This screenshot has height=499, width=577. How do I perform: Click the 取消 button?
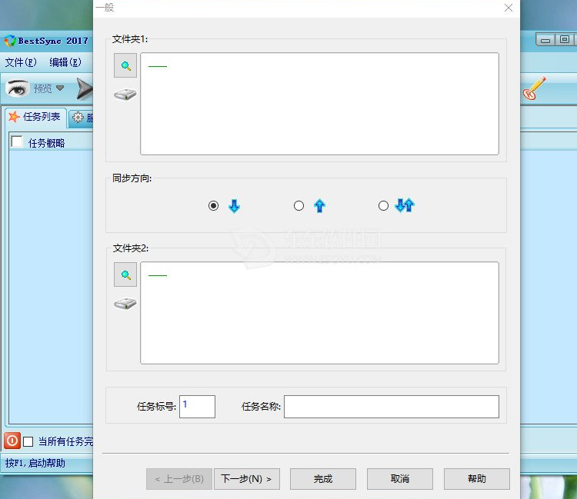click(400, 479)
